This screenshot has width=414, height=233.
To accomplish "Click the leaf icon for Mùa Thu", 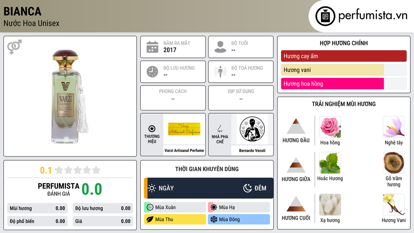I will coord(150,219).
